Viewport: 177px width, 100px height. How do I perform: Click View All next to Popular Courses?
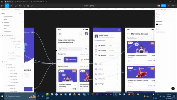(84, 66)
